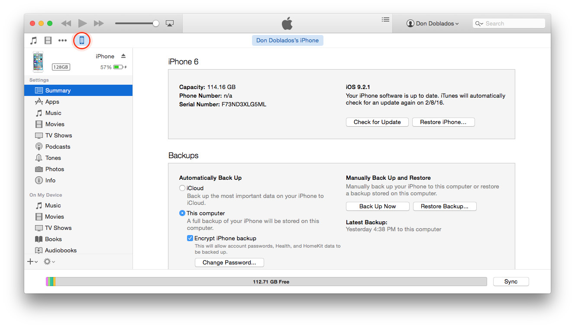
Task: Open the Music library icon
Action: pos(33,41)
